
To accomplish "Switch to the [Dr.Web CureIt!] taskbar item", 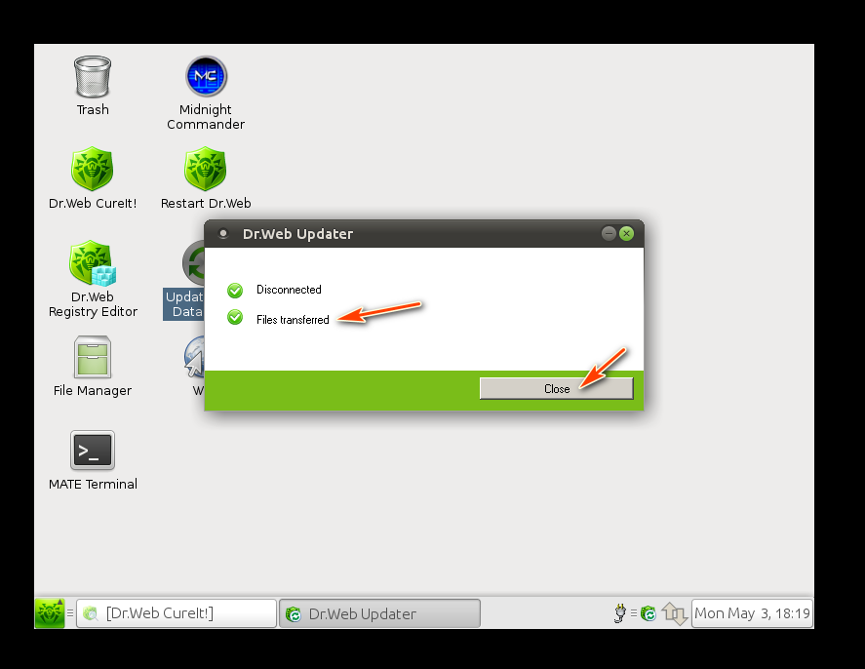I will [x=176, y=613].
